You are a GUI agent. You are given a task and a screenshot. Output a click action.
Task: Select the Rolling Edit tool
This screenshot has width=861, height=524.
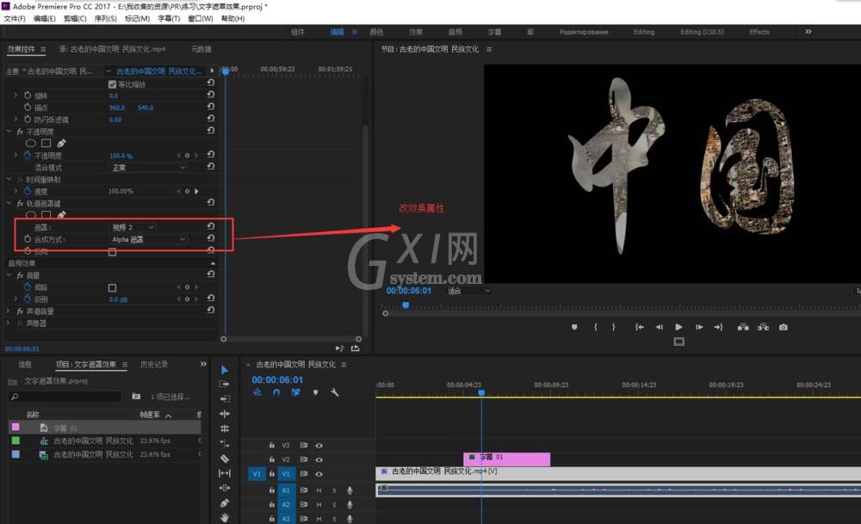tap(225, 428)
